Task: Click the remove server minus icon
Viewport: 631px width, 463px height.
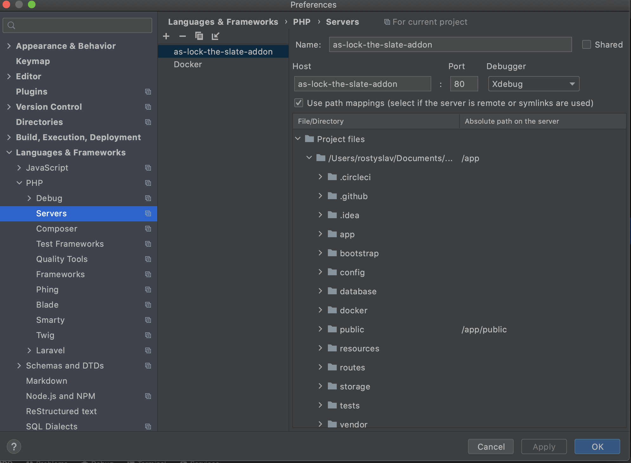Action: click(182, 36)
